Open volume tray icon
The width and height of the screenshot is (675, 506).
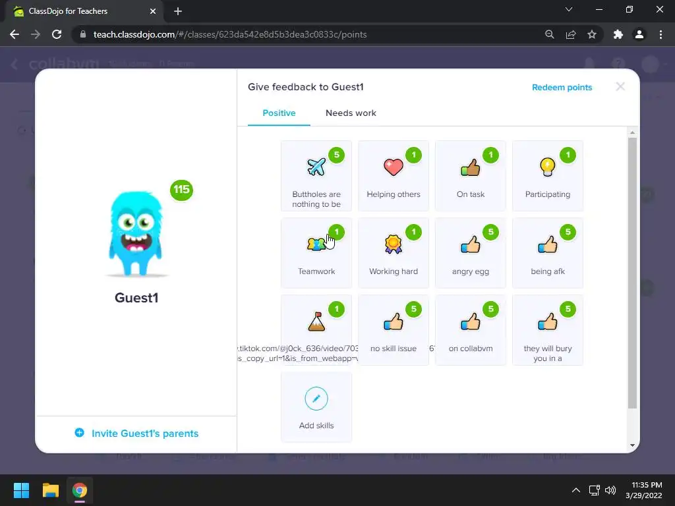click(610, 490)
